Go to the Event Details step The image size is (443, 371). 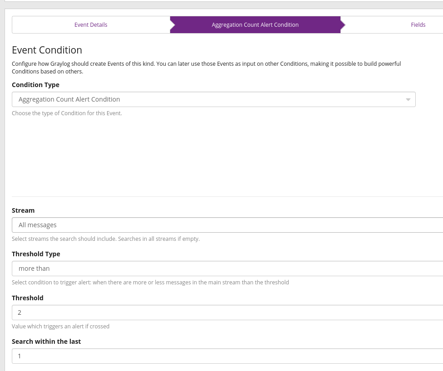point(91,25)
